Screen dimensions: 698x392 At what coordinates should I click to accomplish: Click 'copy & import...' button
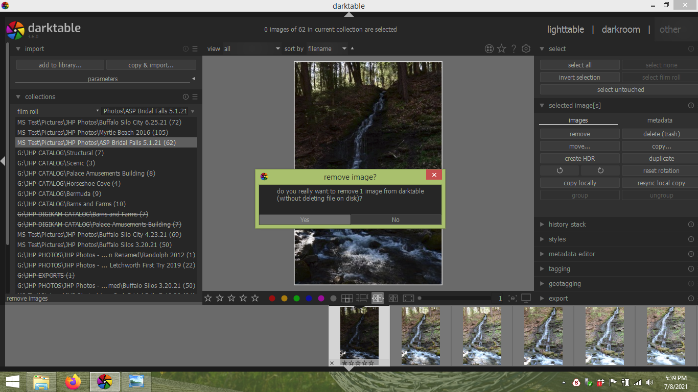pyautogui.click(x=151, y=65)
